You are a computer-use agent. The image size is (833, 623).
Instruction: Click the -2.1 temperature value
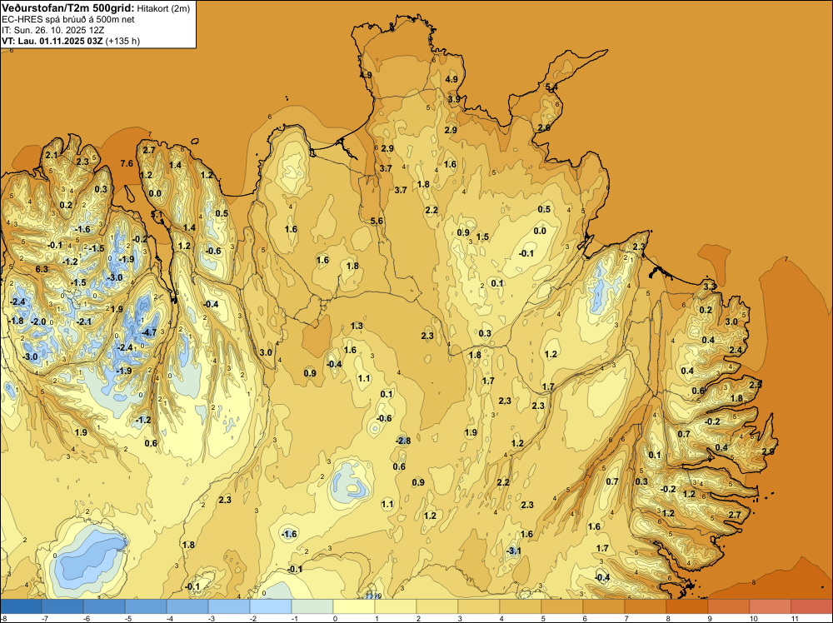tap(84, 321)
